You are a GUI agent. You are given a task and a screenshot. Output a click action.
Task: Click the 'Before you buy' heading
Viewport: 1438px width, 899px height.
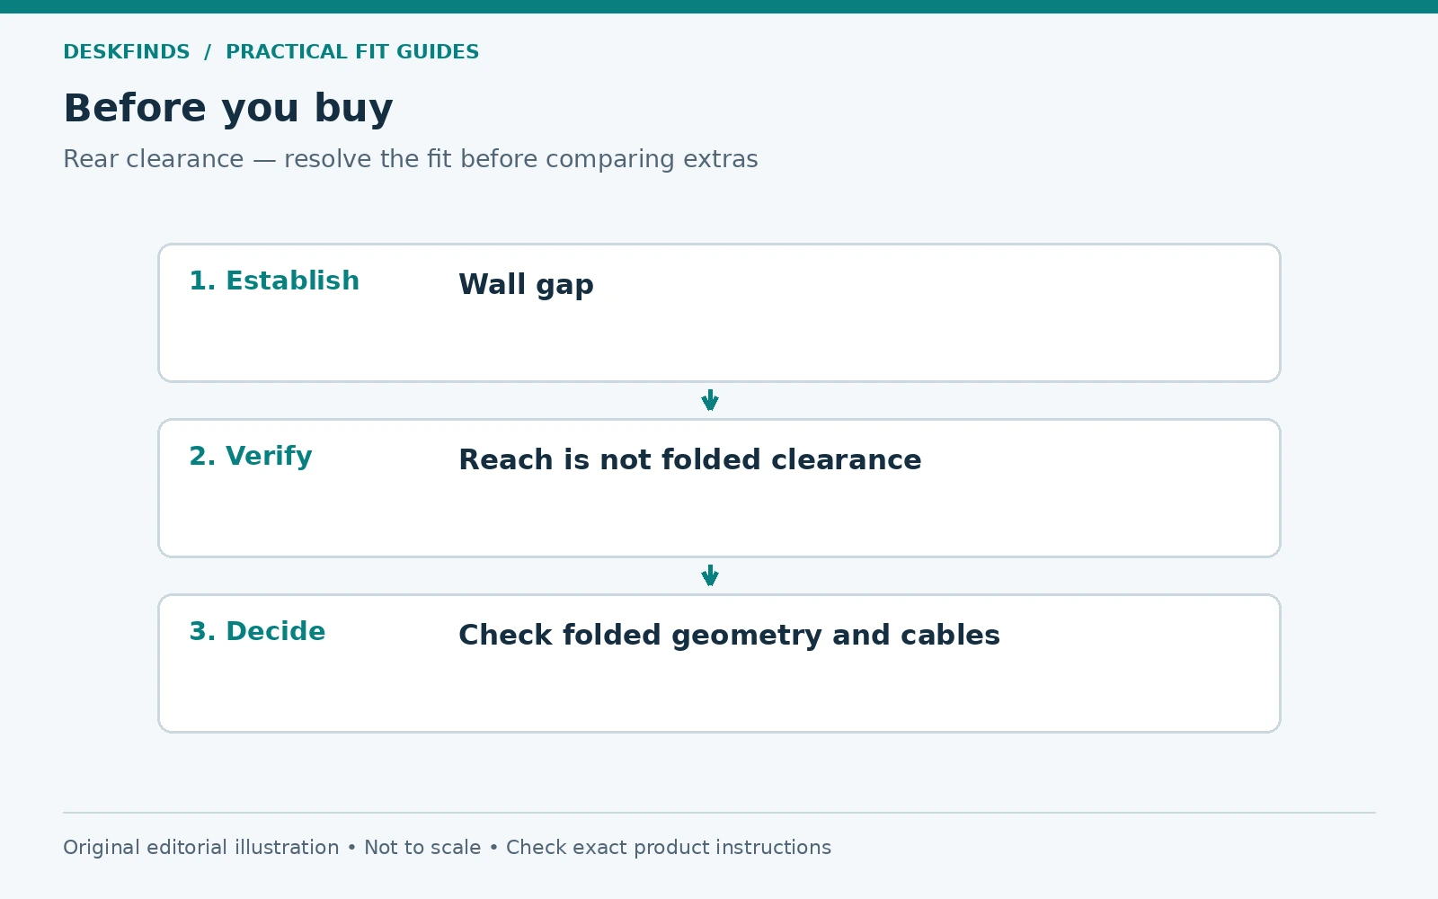pyautogui.click(x=228, y=109)
